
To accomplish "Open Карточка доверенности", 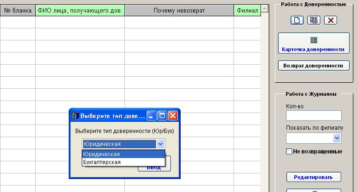I will click(x=314, y=43).
